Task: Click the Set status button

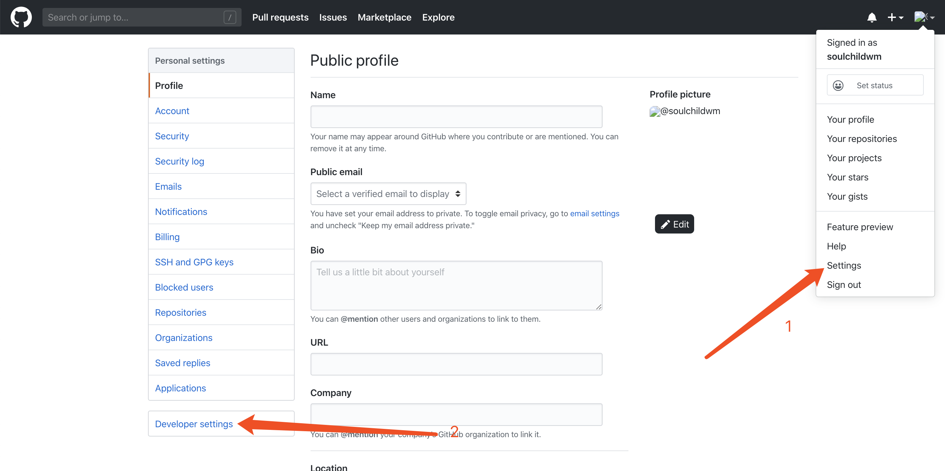Action: point(875,85)
